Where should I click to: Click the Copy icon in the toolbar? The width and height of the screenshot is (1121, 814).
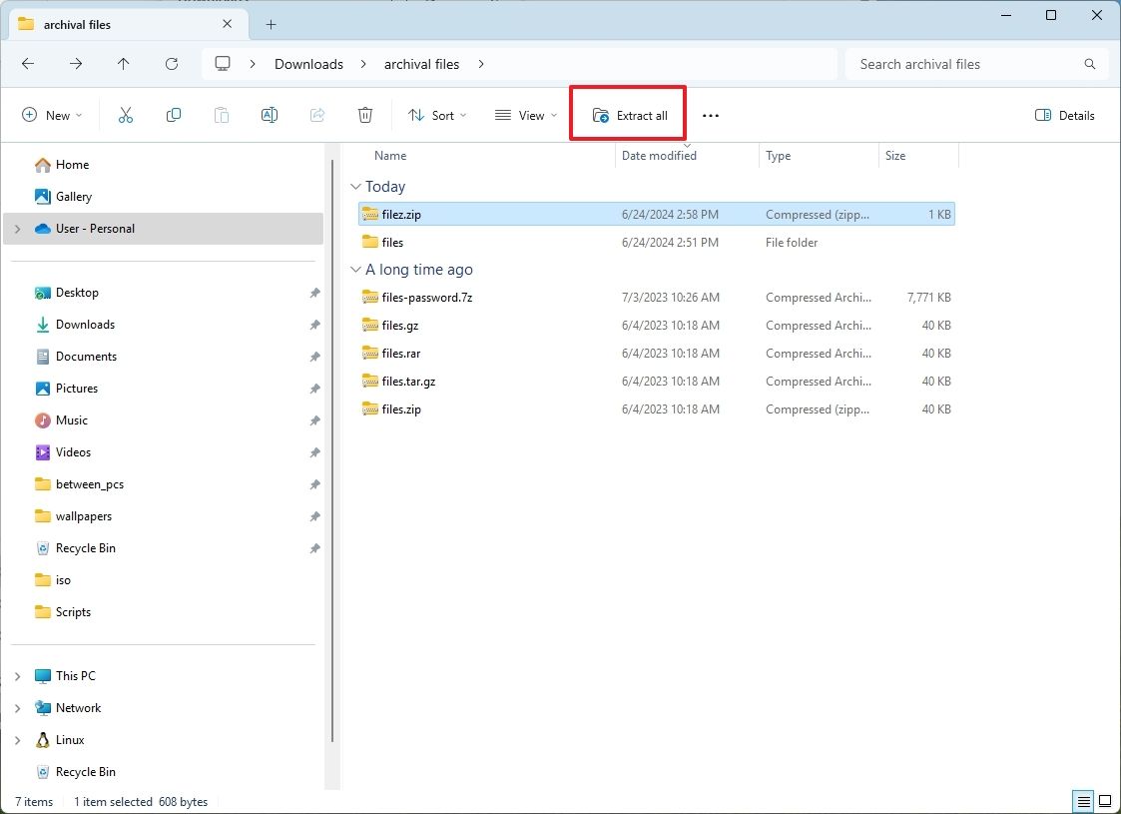pyautogui.click(x=174, y=115)
